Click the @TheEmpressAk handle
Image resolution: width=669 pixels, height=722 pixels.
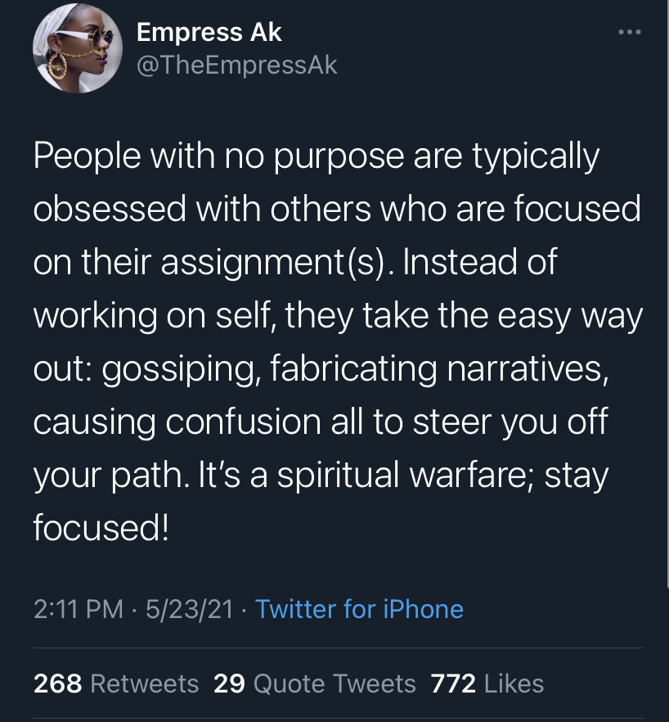click(236, 65)
